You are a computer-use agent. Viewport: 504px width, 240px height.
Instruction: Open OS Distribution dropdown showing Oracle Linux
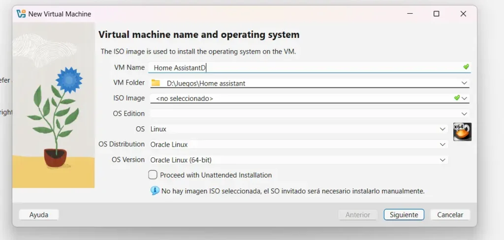pos(442,145)
